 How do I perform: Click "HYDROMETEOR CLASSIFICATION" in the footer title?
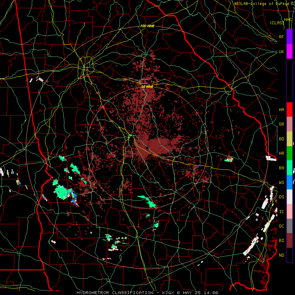tap(115, 293)
